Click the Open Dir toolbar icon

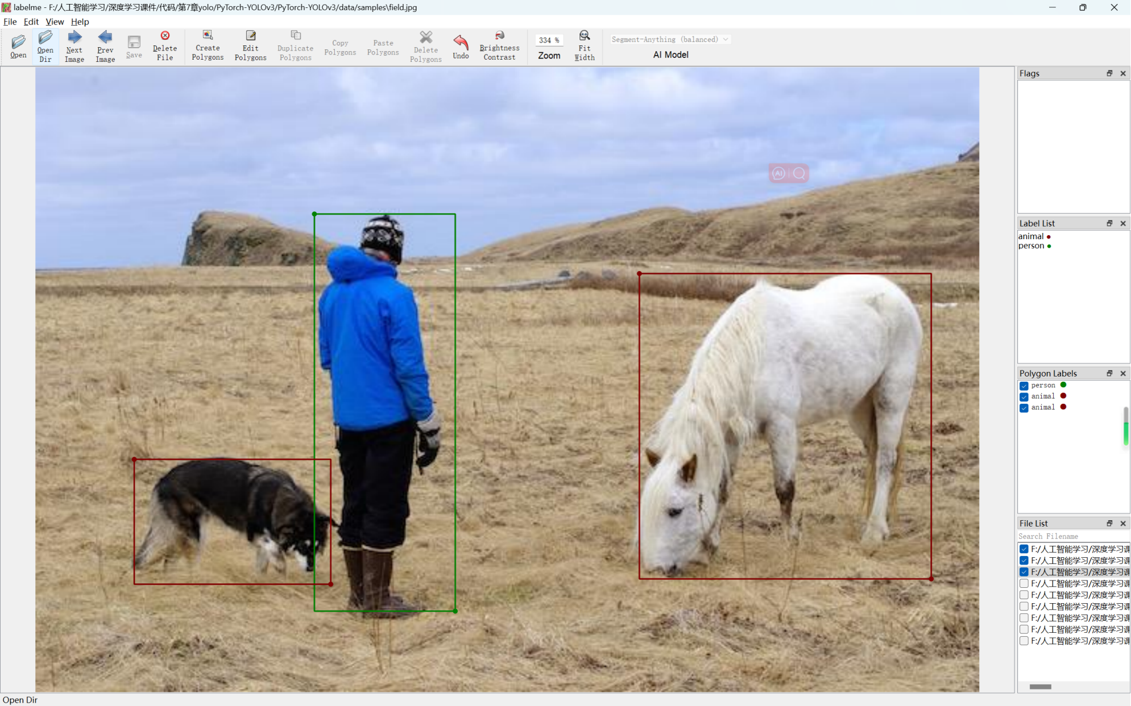point(45,46)
